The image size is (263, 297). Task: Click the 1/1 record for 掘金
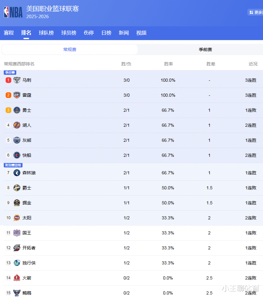[126, 203]
